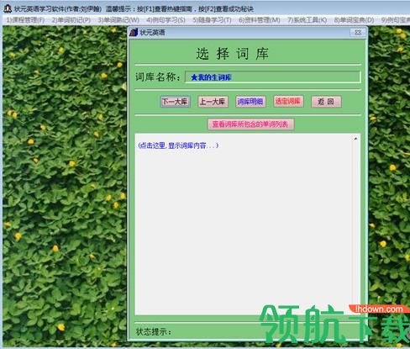Open the 8)单词宝典(D) menu
Viewport: 410px width, 349px height.
[354, 20]
